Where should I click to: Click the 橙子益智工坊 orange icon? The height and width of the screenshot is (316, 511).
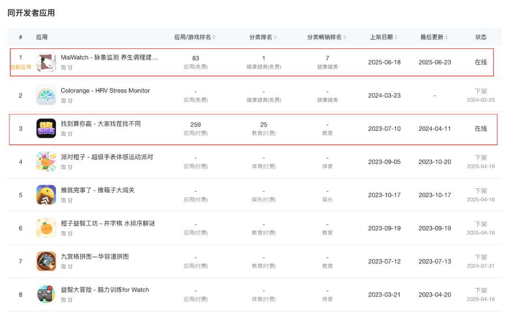(x=45, y=228)
